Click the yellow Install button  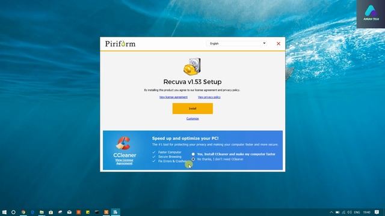[x=192, y=109]
